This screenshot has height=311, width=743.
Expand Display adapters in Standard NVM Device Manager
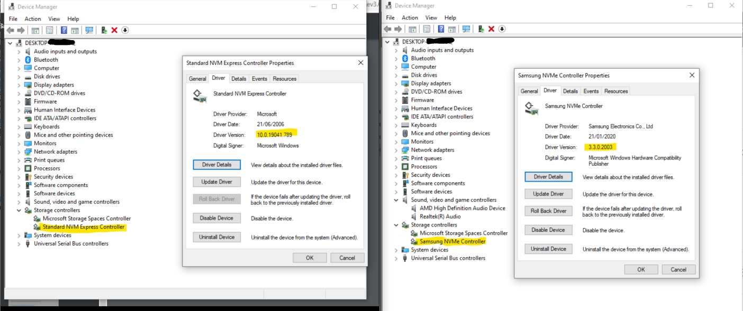19,85
